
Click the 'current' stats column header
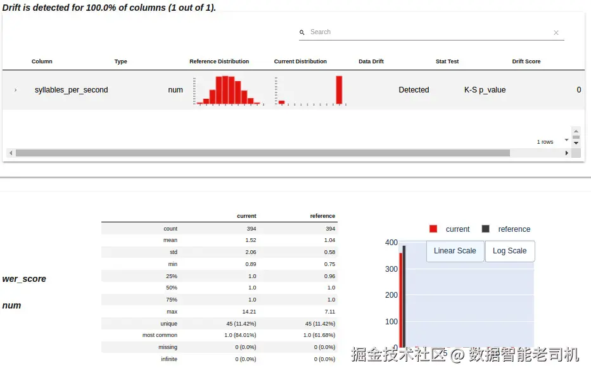246,216
